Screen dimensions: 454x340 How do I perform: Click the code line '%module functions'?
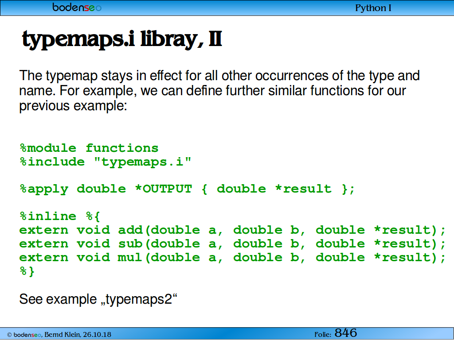(89, 148)
